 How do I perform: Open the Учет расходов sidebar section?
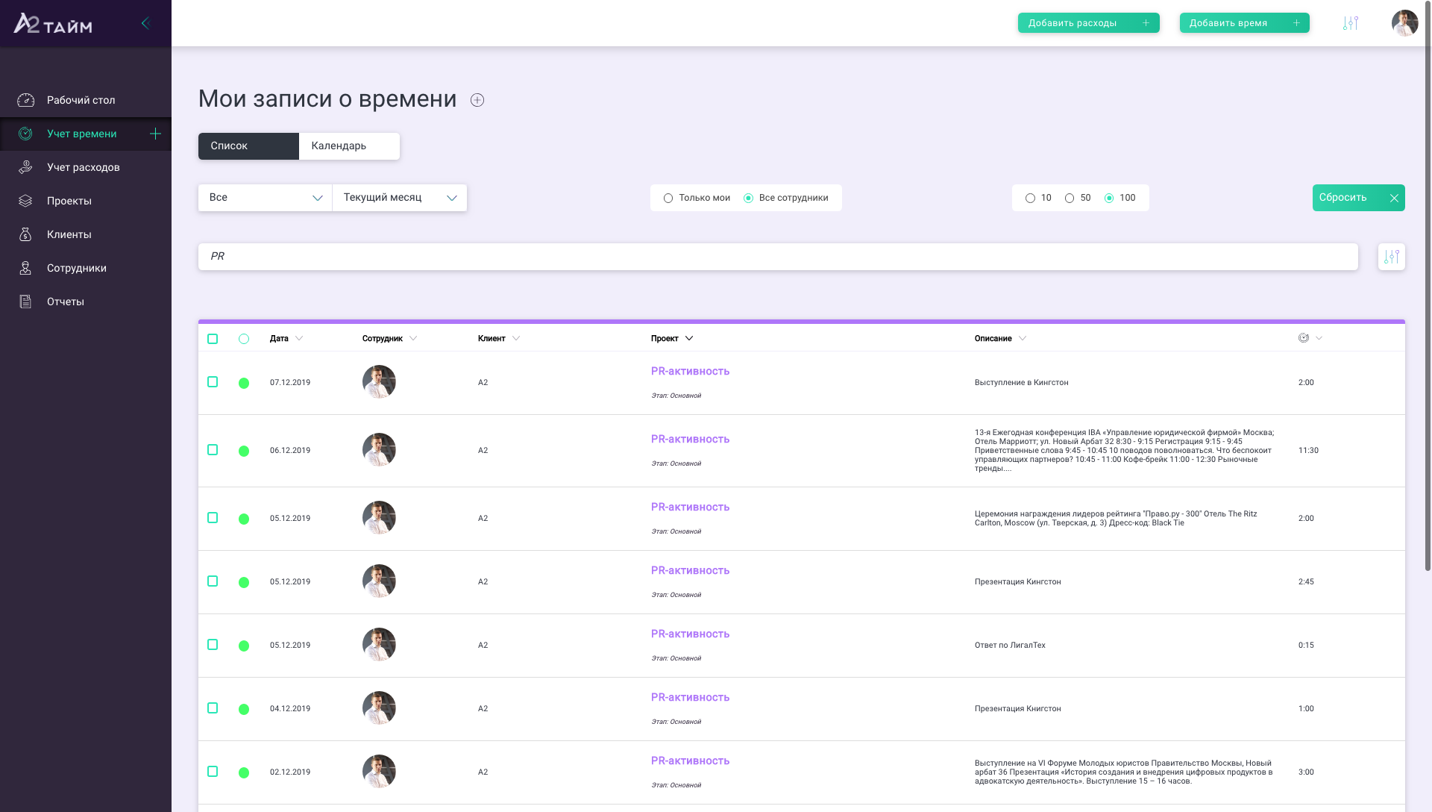pos(83,167)
